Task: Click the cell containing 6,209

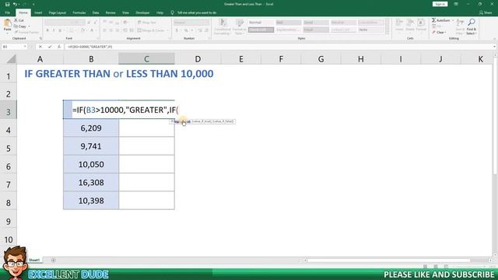Action: tap(91, 128)
